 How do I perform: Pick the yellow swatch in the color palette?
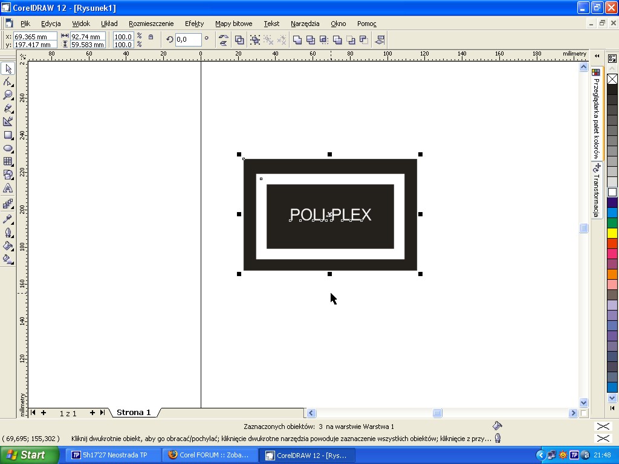(x=612, y=233)
